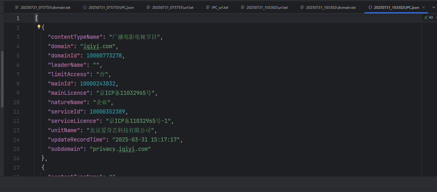Click the left-edge vertical scrollbar thumb
The width and height of the screenshot is (437, 192).
(2, 79)
